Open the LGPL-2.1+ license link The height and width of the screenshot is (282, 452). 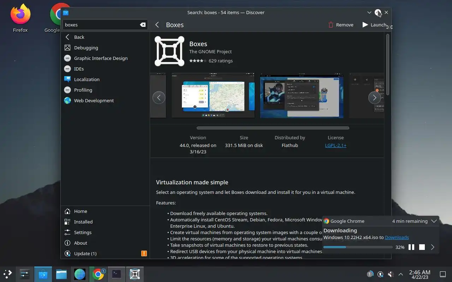point(335,145)
